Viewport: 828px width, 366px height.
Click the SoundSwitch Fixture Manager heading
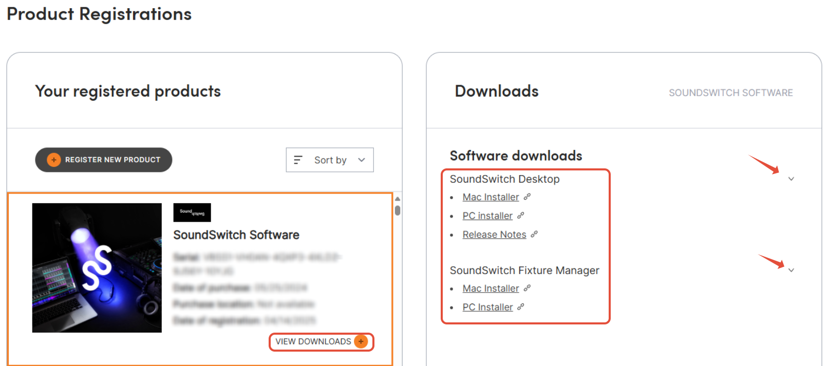click(x=524, y=271)
